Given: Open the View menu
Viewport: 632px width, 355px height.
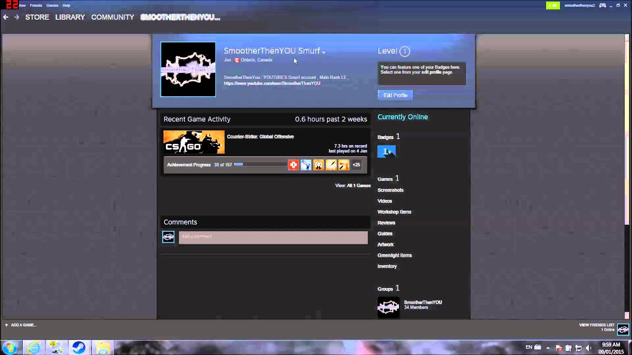Looking at the screenshot, I should coord(22,5).
